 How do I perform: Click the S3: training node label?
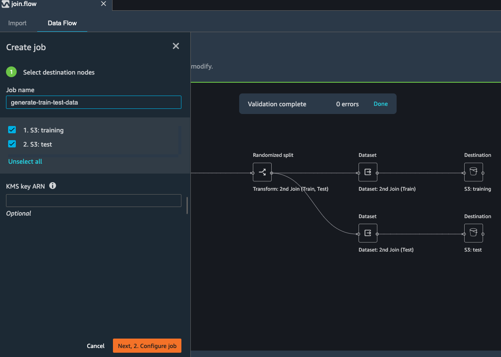click(x=477, y=189)
